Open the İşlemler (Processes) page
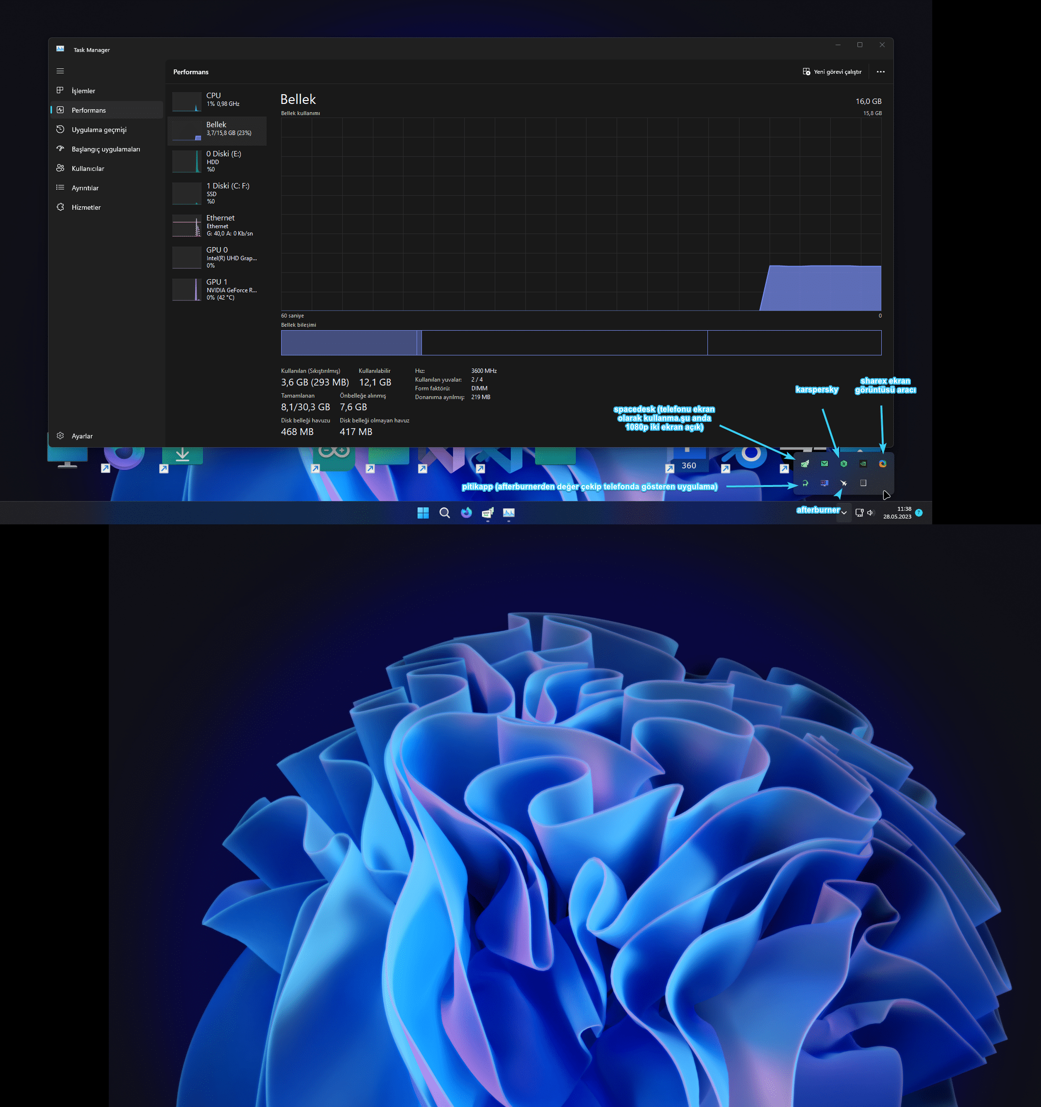This screenshot has width=1041, height=1107. click(84, 91)
